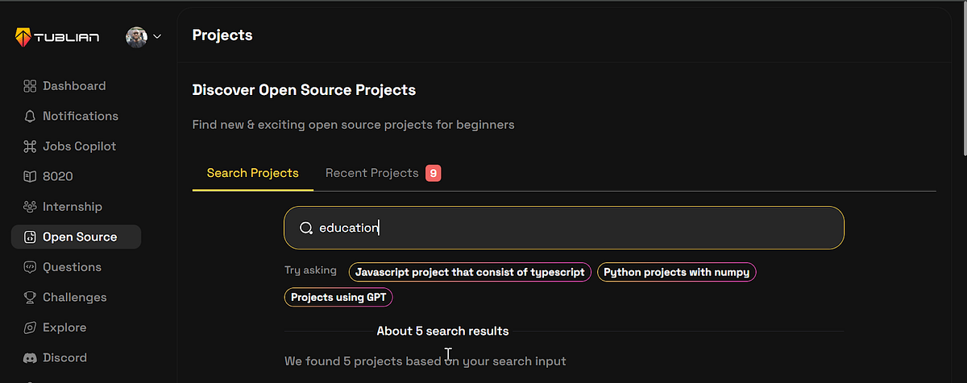Focus the education search input field
This screenshot has height=383, width=967.
click(x=564, y=228)
